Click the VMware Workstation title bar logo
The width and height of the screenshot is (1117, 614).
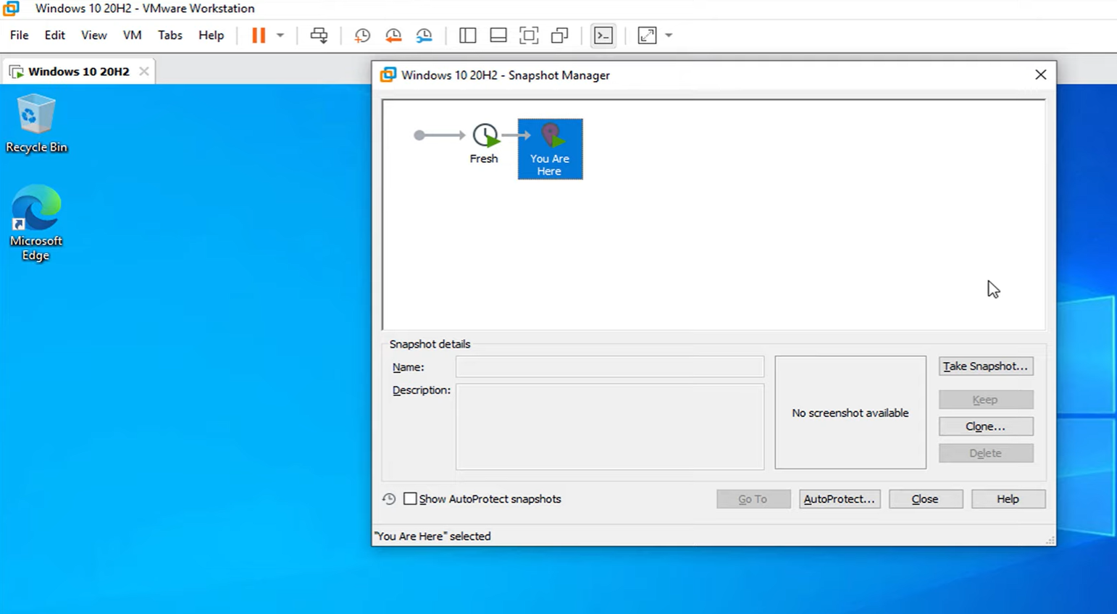11,8
